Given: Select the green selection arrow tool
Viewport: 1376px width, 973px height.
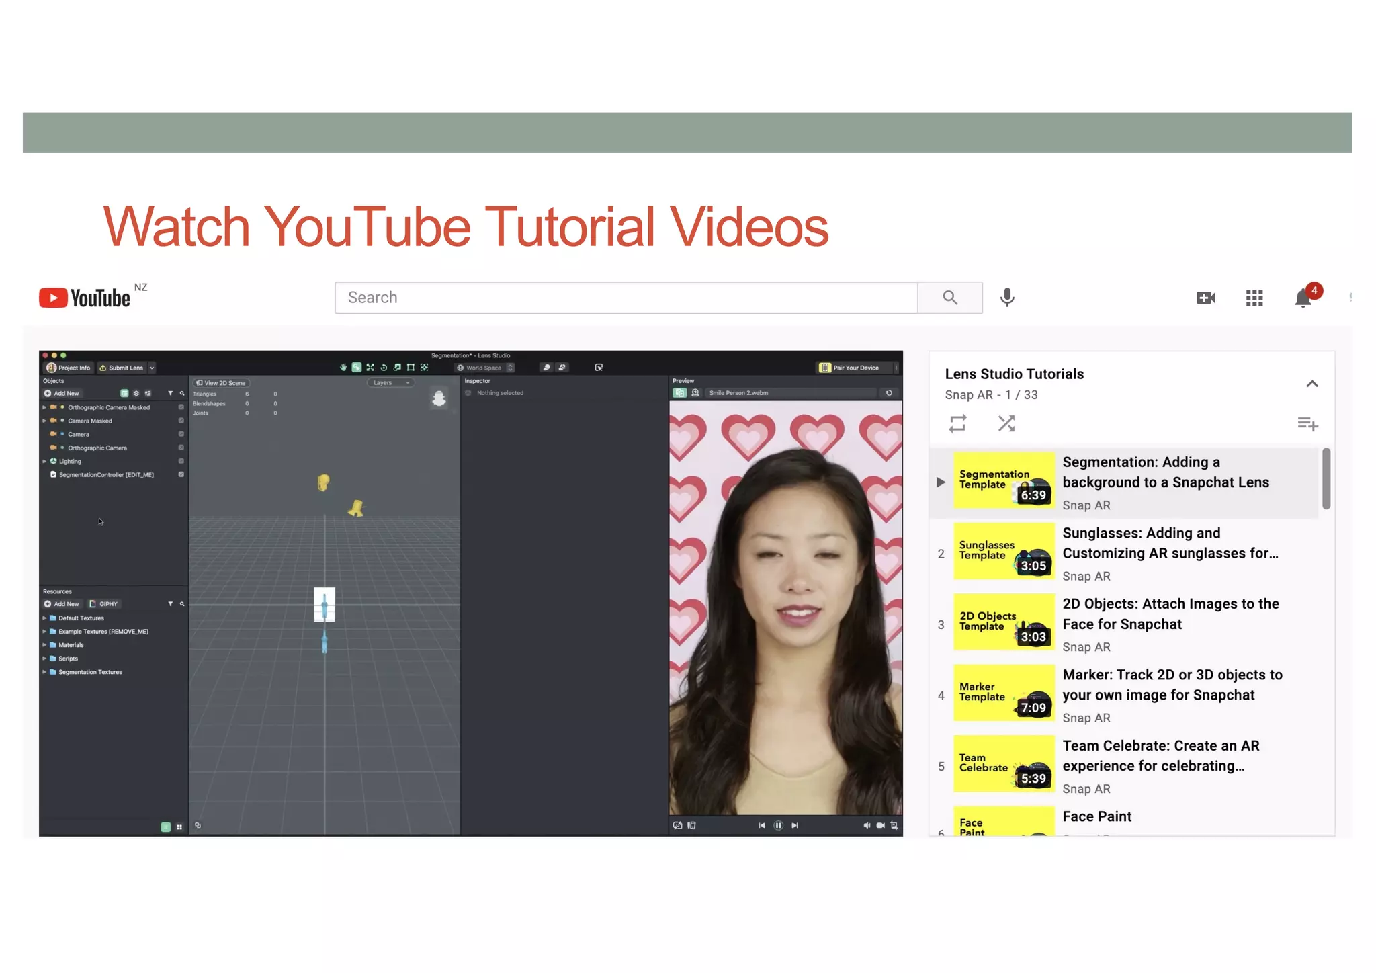Looking at the screenshot, I should tap(357, 368).
